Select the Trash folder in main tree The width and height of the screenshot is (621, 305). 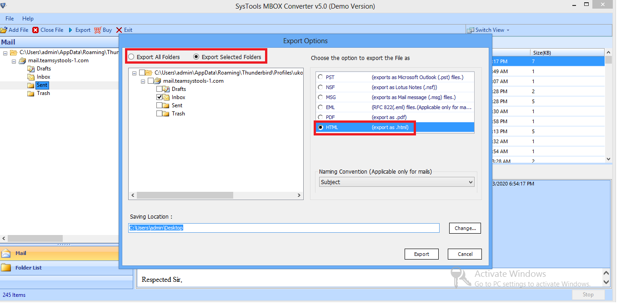point(43,93)
